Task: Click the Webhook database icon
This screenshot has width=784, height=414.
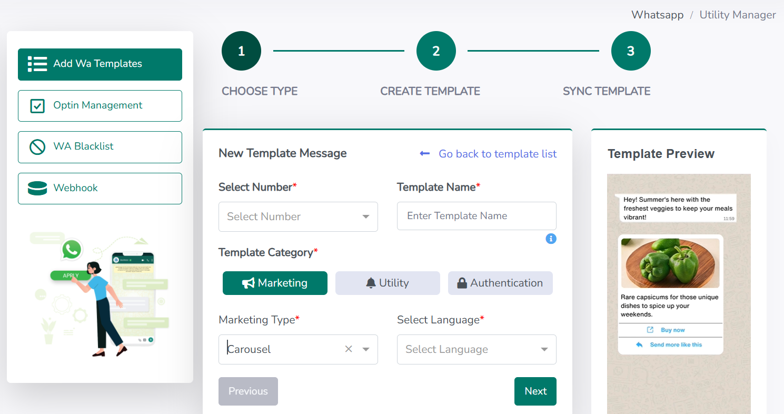Action: 37,188
